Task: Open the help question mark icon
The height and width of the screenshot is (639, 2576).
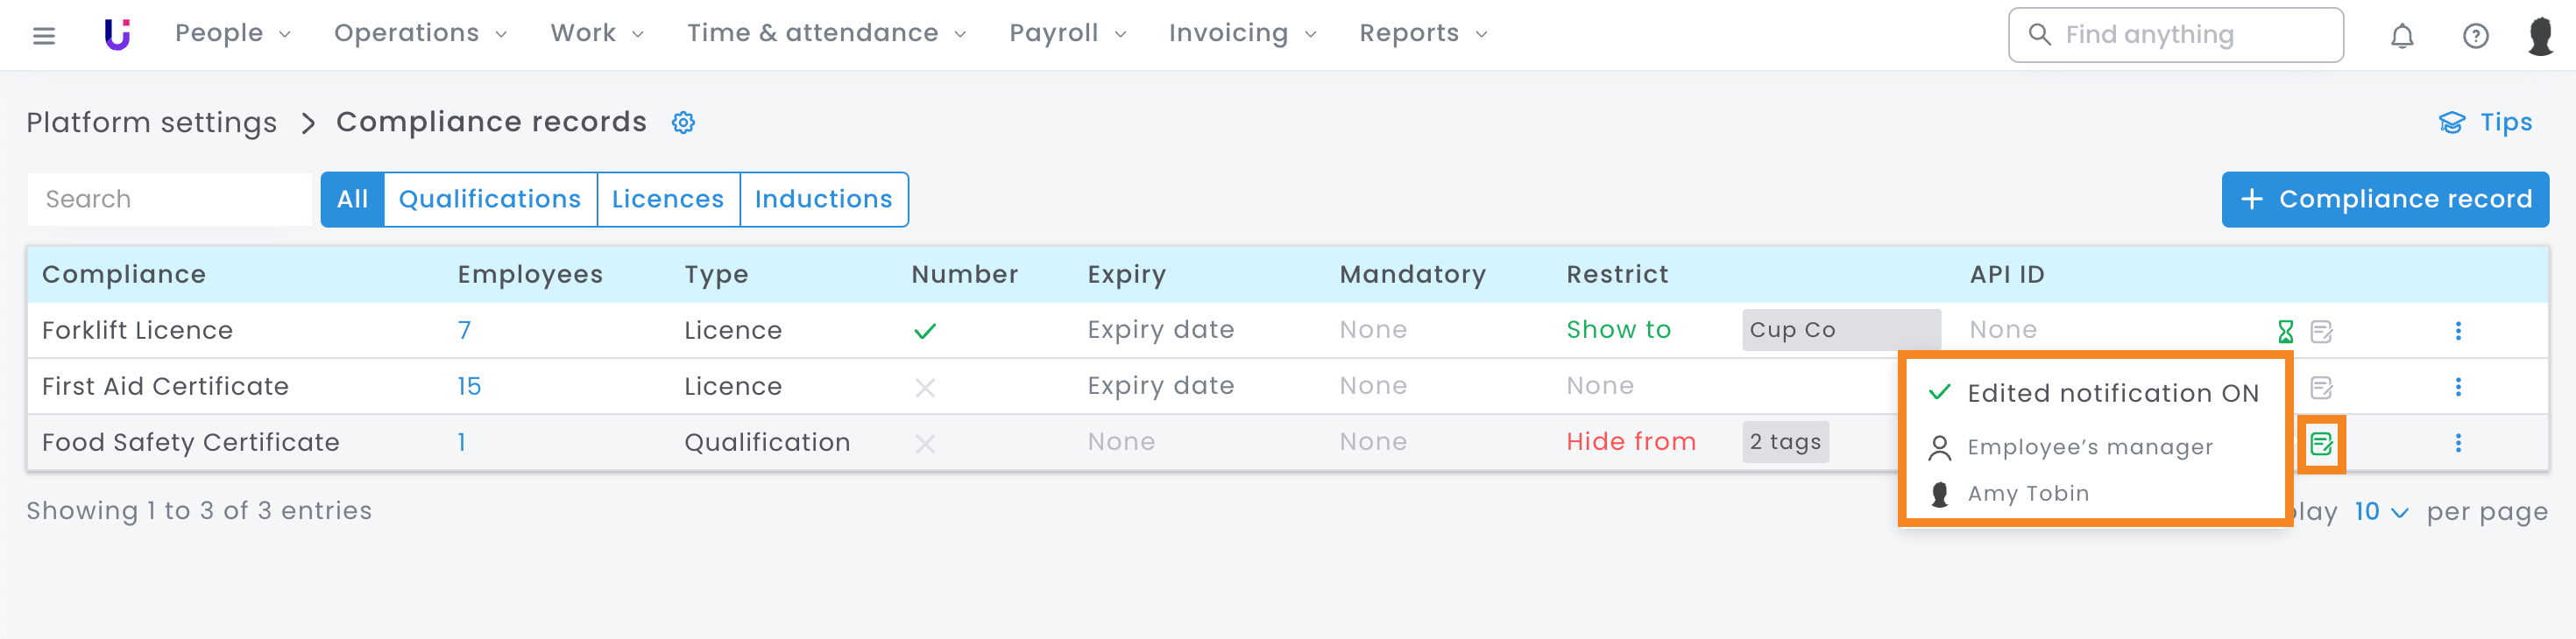Action: (2475, 36)
